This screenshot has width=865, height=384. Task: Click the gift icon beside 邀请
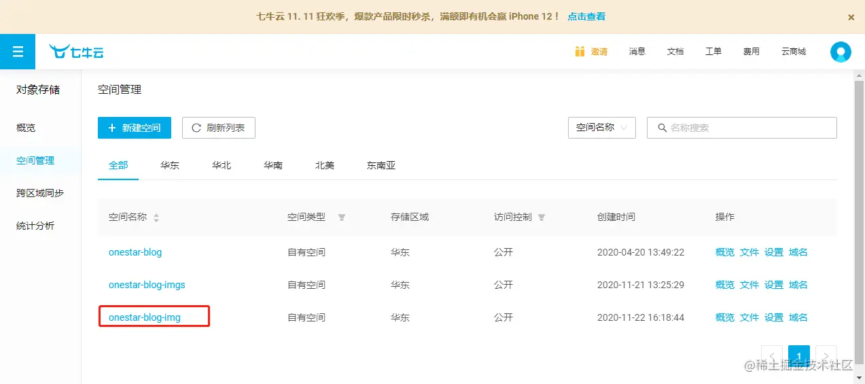point(580,52)
